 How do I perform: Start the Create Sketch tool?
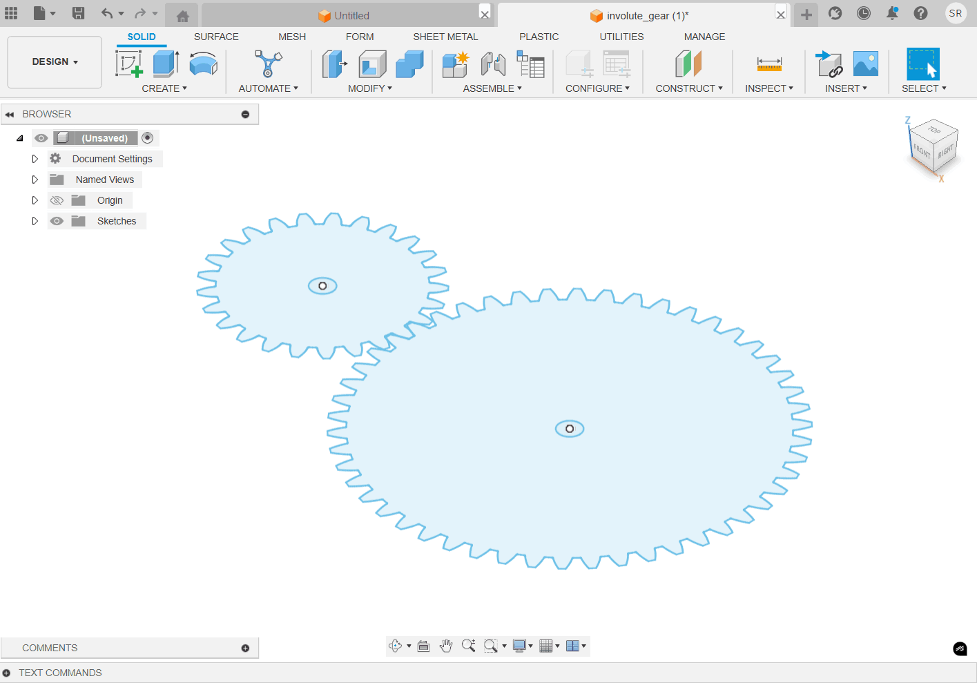129,64
